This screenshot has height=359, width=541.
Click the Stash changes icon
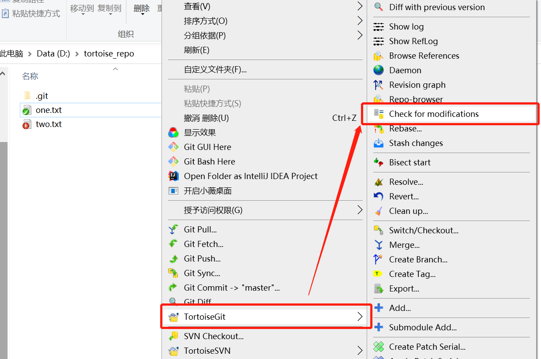point(379,143)
